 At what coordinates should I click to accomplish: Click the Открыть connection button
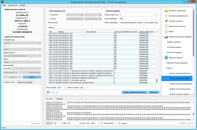pos(13,77)
